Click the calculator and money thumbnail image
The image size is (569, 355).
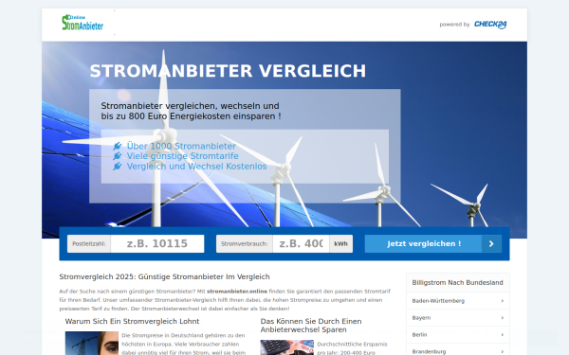(287, 347)
